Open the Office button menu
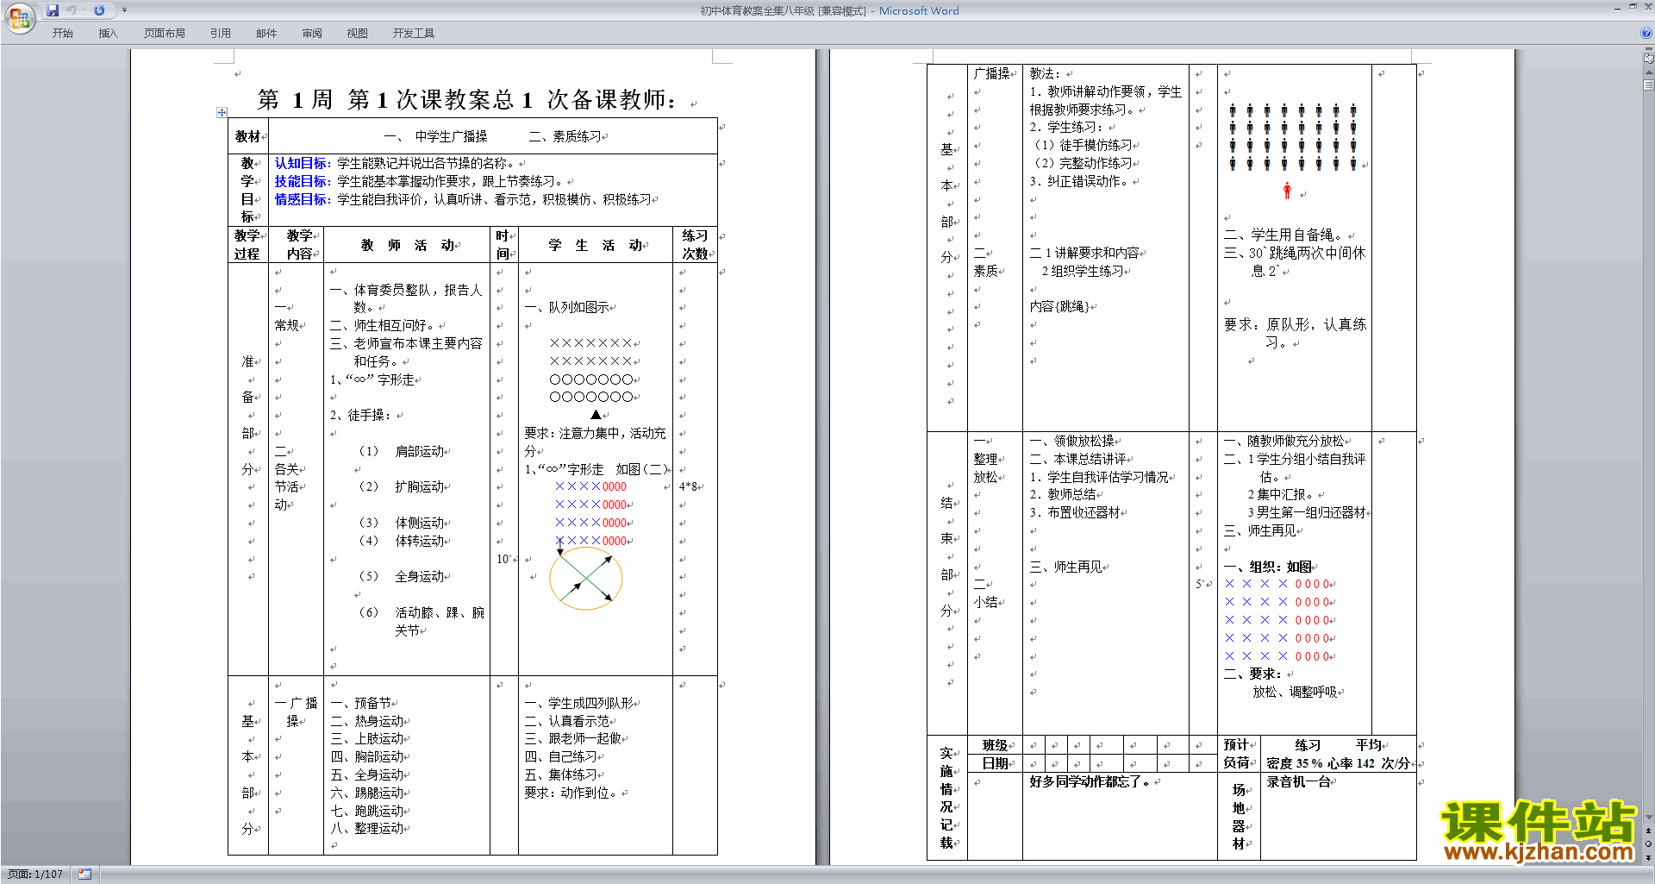 19,17
